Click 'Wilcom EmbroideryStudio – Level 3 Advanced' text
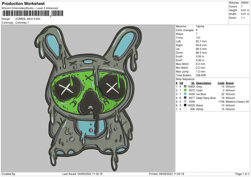The height and width of the screenshot is (177, 251). (30, 8)
